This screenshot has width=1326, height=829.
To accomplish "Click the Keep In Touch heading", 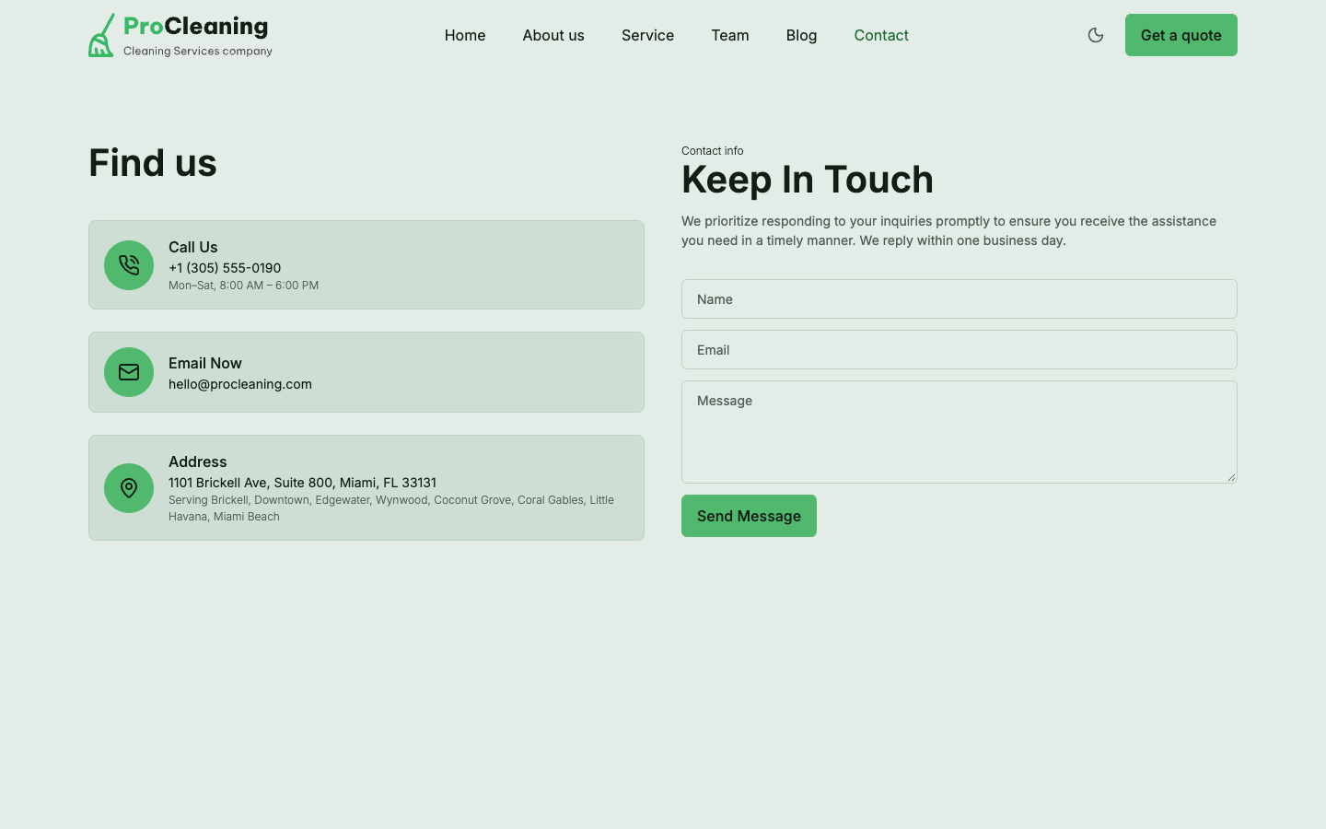I will tap(808, 180).
